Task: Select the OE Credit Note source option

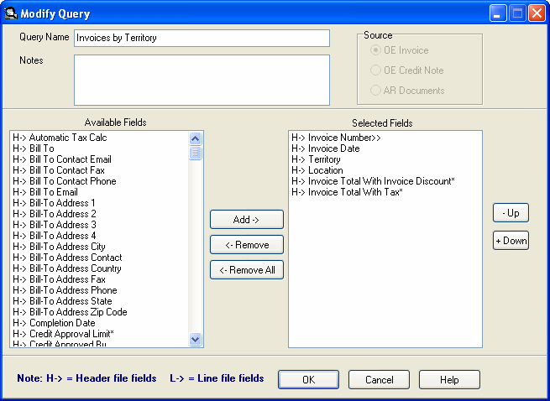Action: pos(407,70)
